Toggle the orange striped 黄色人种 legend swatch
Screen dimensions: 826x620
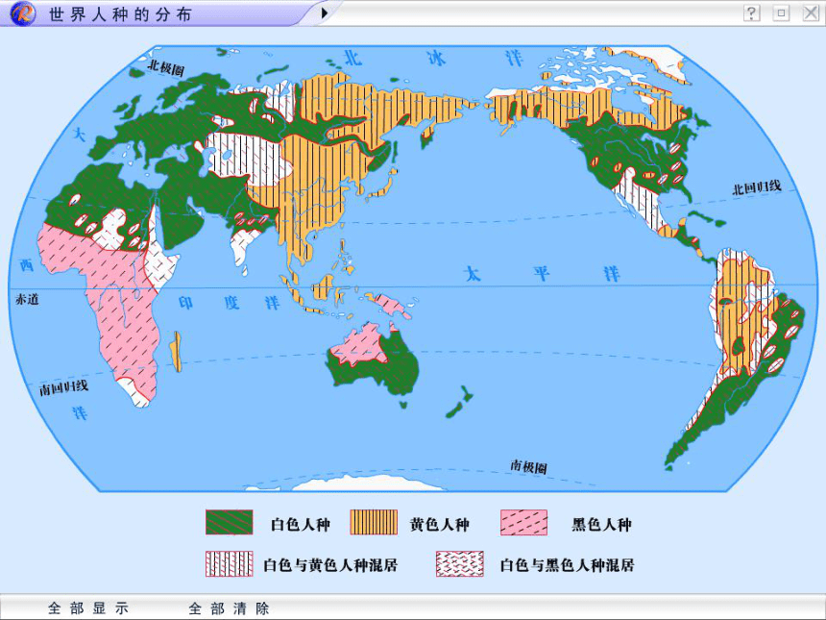(x=374, y=523)
